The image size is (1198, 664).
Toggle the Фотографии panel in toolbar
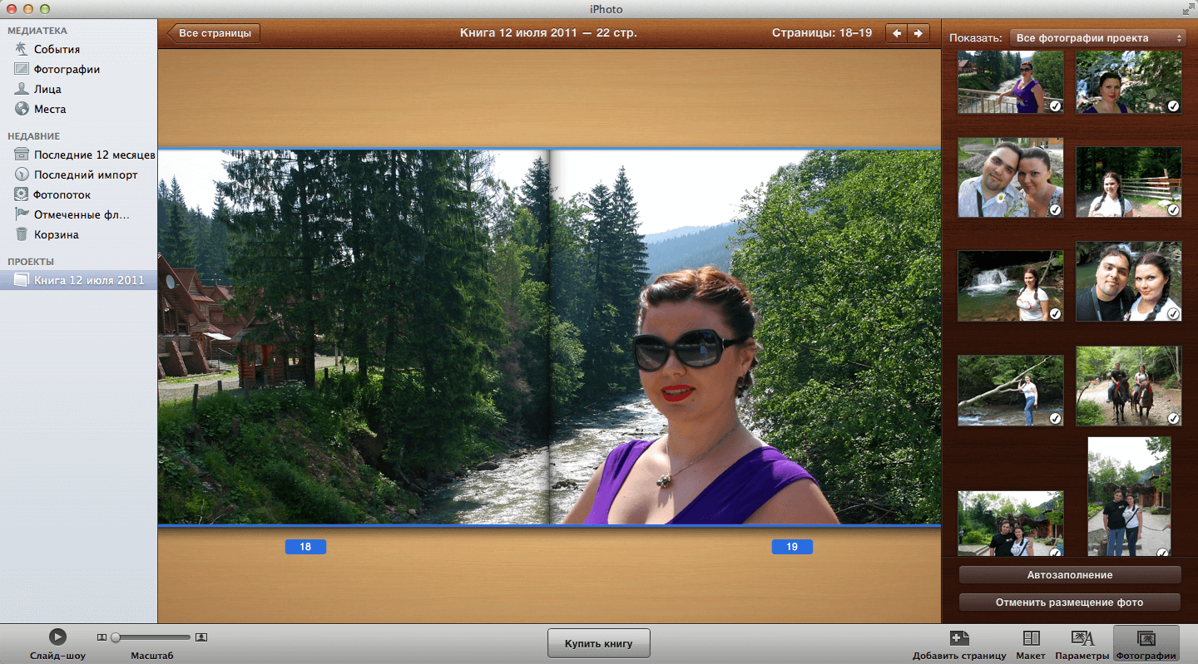pos(1146,638)
